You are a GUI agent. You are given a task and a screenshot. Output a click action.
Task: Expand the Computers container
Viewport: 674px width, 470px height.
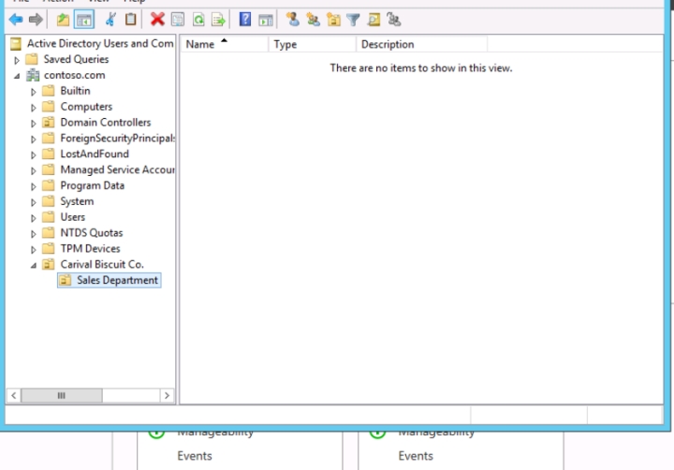[33, 108]
